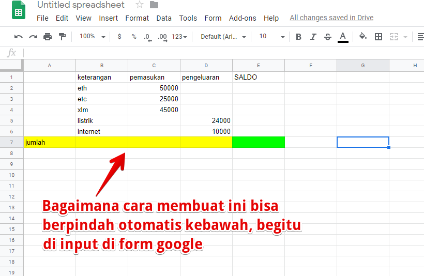Viewport: 424px width, 276px height.
Task: Rename the Untitled spreadsheet title
Action: (x=81, y=5)
